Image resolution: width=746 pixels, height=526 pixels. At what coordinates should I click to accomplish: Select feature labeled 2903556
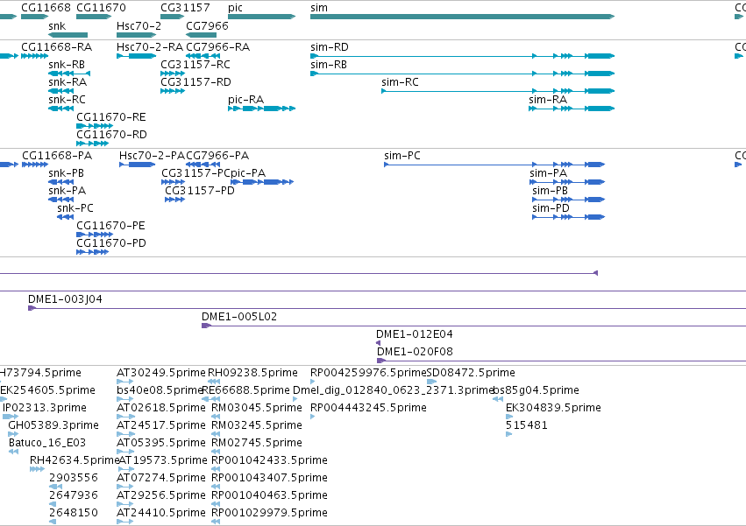click(x=55, y=487)
